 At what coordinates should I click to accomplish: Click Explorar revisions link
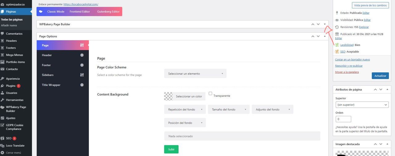click(x=364, y=27)
